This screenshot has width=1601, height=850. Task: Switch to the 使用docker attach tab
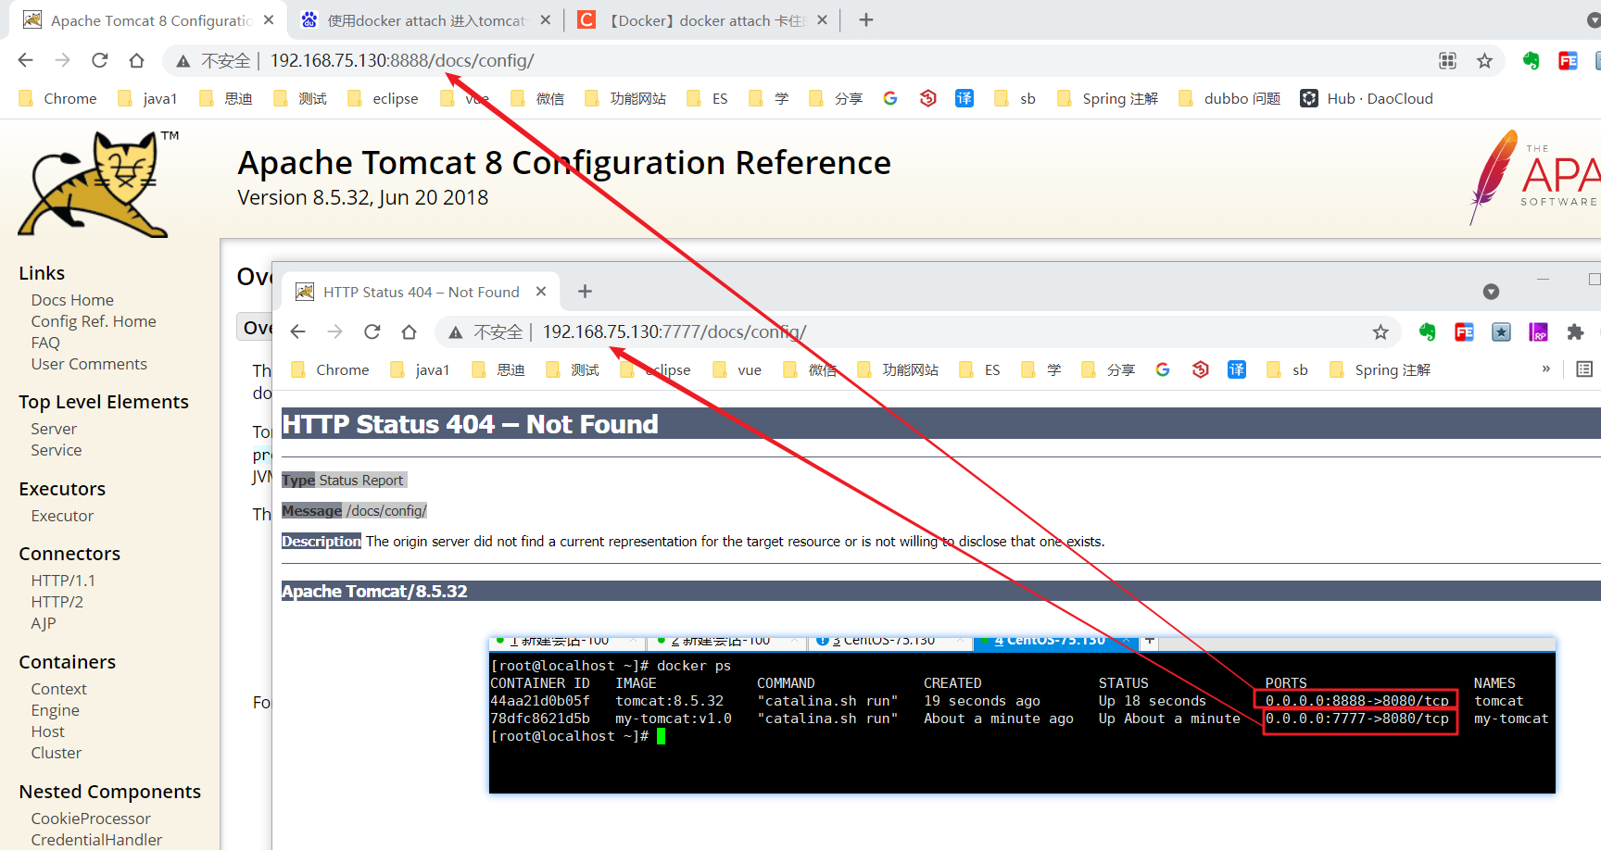click(424, 19)
